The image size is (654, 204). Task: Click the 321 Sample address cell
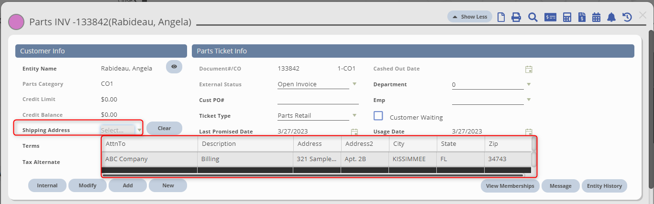317,159
